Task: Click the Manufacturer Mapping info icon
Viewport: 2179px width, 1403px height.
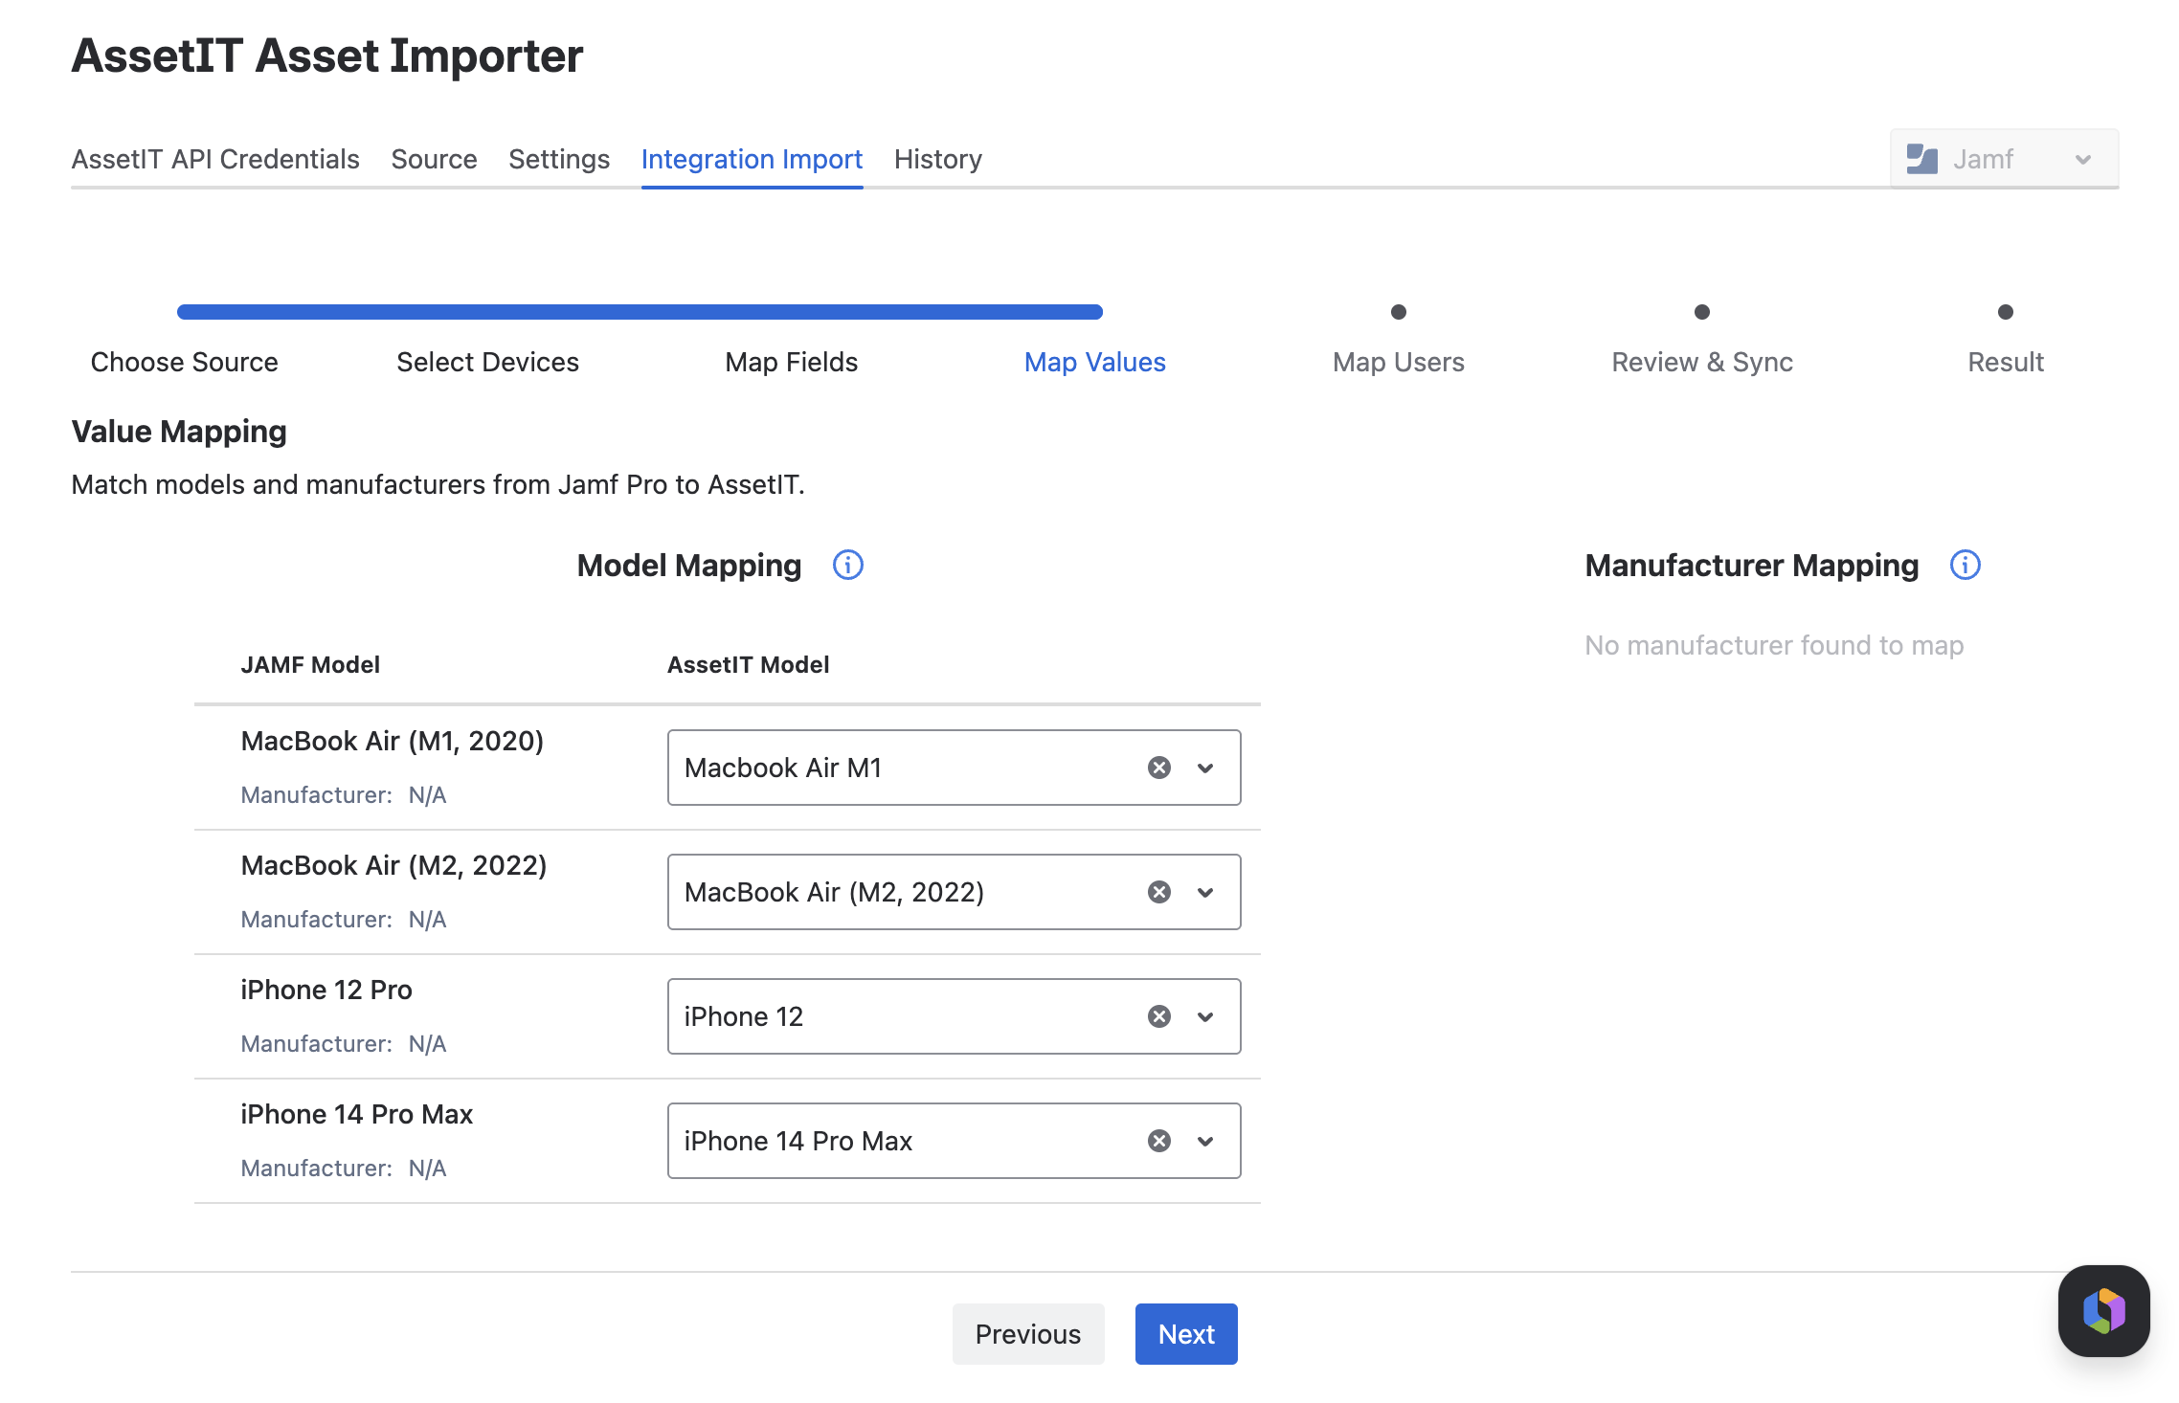Action: click(1965, 566)
